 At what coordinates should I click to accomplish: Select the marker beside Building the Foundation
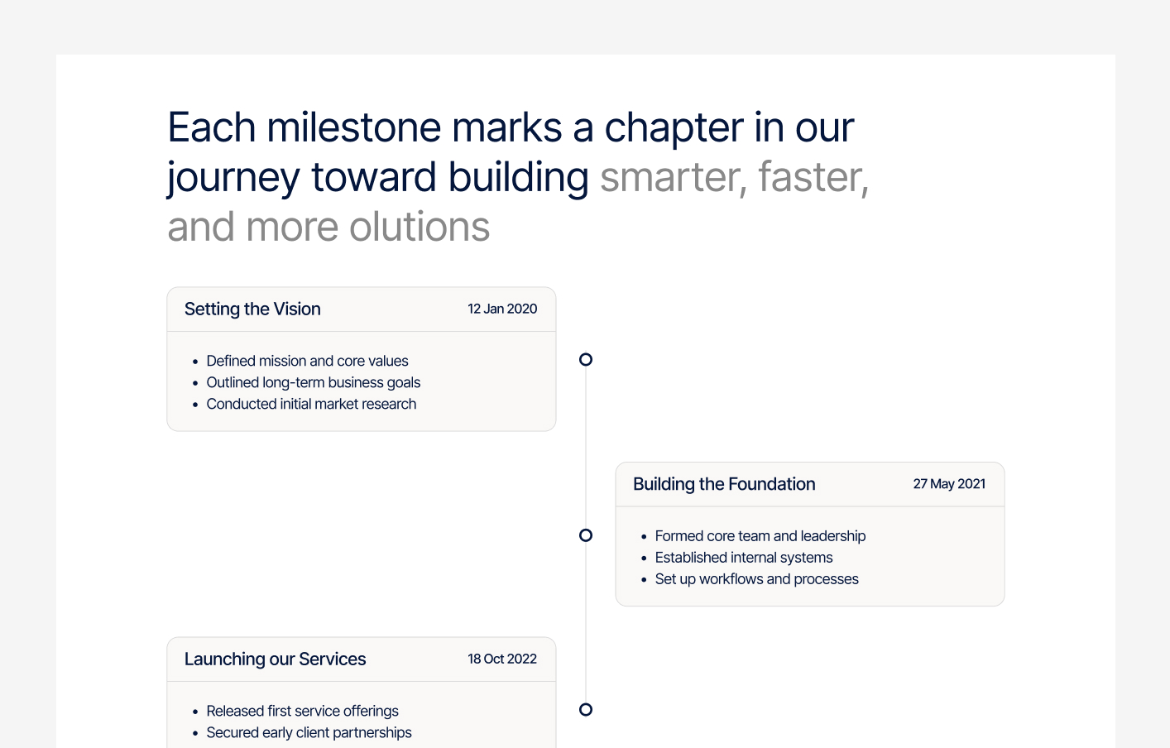[x=586, y=535]
